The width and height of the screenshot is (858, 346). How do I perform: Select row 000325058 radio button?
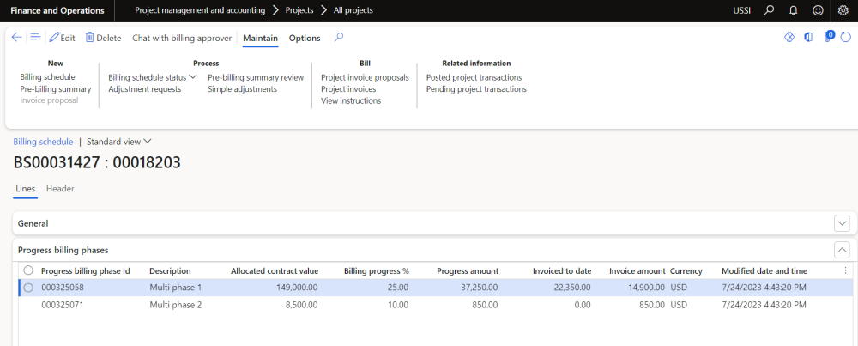tap(28, 288)
